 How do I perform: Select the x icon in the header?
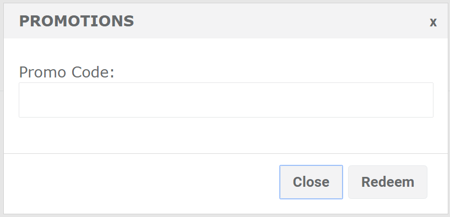coord(433,23)
